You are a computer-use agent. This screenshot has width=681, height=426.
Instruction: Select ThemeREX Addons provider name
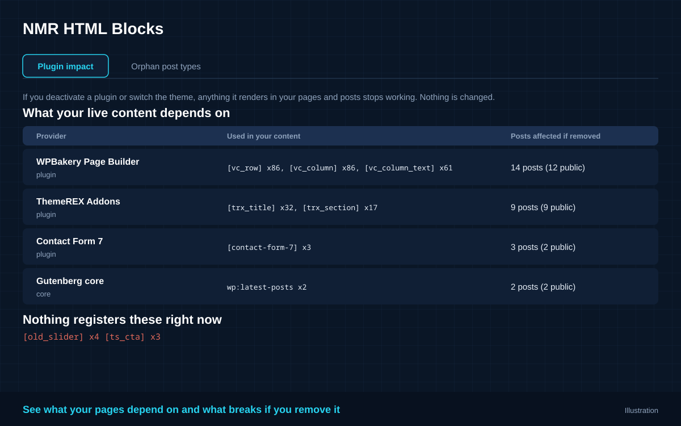78,202
